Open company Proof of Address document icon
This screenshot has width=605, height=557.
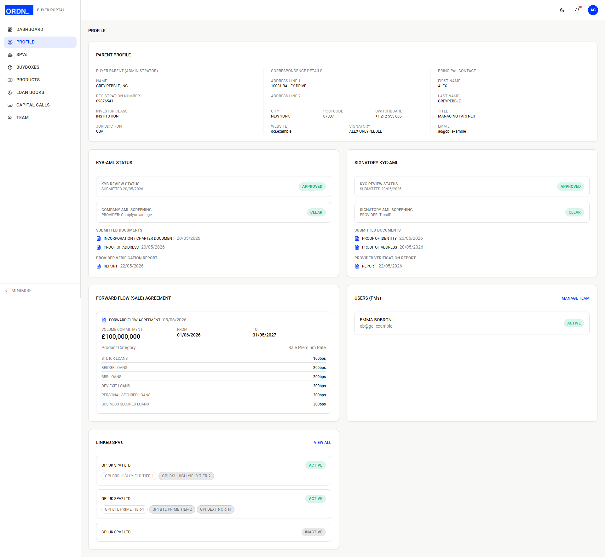click(x=99, y=247)
